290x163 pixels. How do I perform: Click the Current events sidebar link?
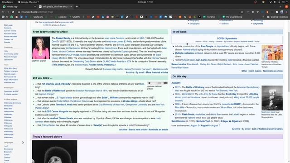coord(10,31)
